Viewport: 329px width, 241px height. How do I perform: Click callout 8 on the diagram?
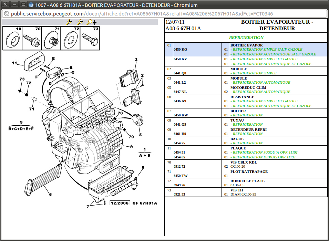[x=143, y=167]
